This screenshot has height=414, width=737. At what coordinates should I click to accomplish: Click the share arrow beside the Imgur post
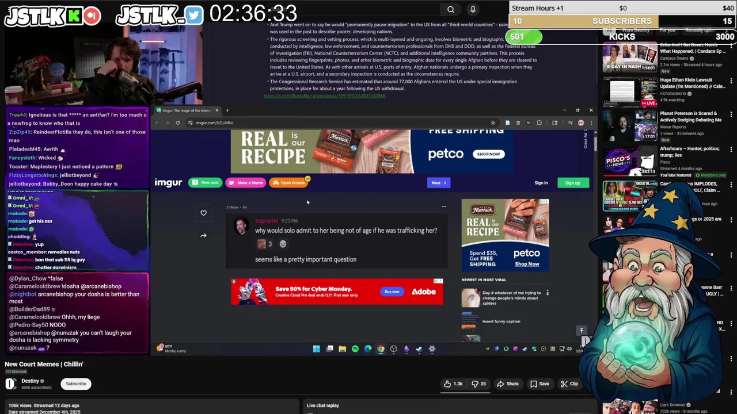203,235
